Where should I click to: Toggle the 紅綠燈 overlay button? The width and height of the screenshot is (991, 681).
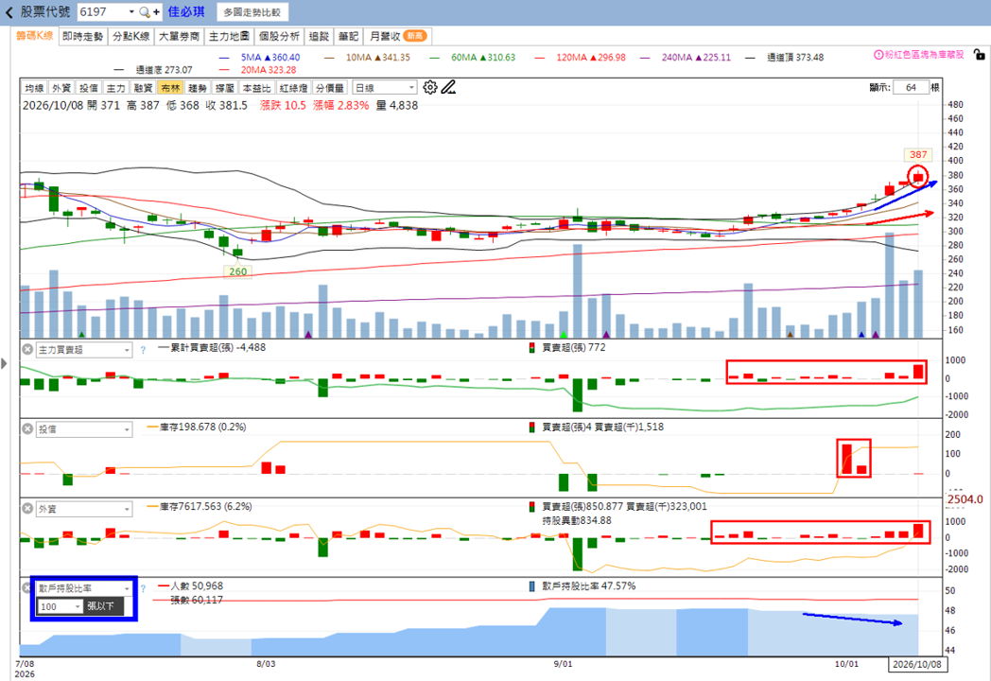[293, 88]
